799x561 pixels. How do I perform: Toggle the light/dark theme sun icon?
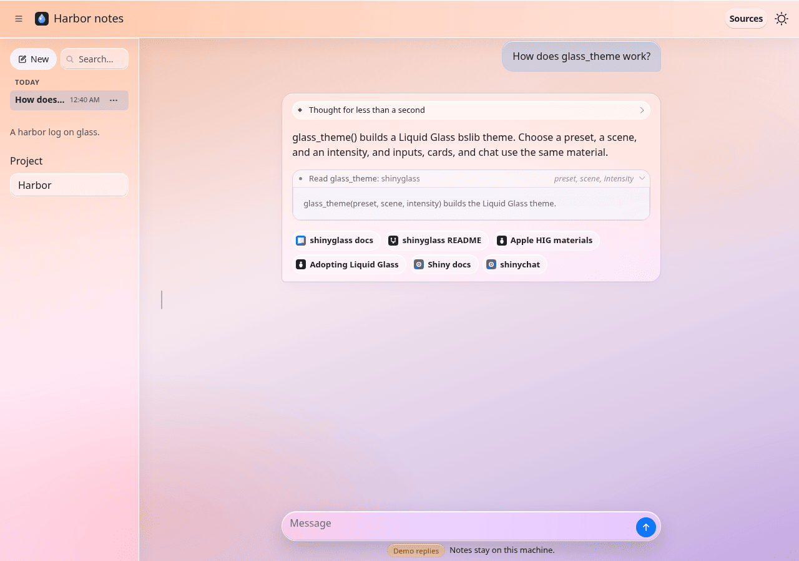point(782,19)
